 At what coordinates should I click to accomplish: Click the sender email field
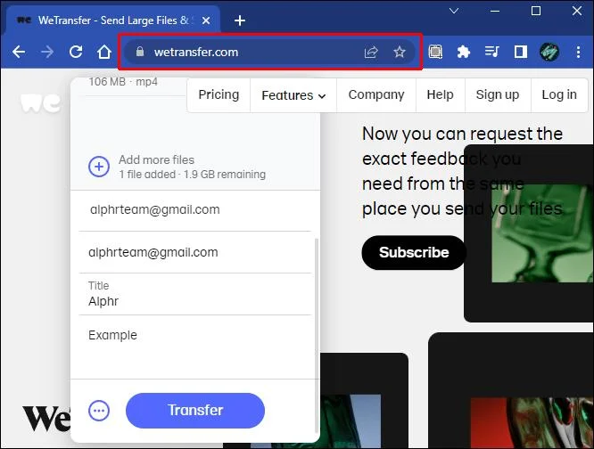[195, 252]
